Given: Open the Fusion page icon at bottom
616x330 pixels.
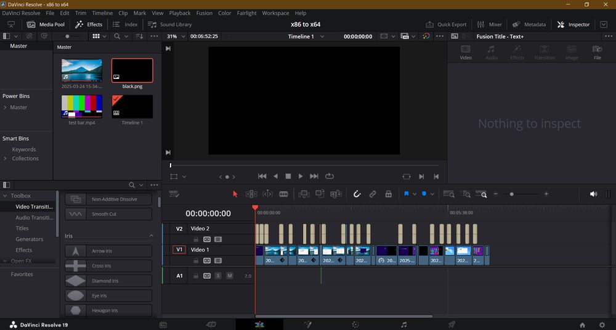Looking at the screenshot, I should pyautogui.click(x=307, y=324).
